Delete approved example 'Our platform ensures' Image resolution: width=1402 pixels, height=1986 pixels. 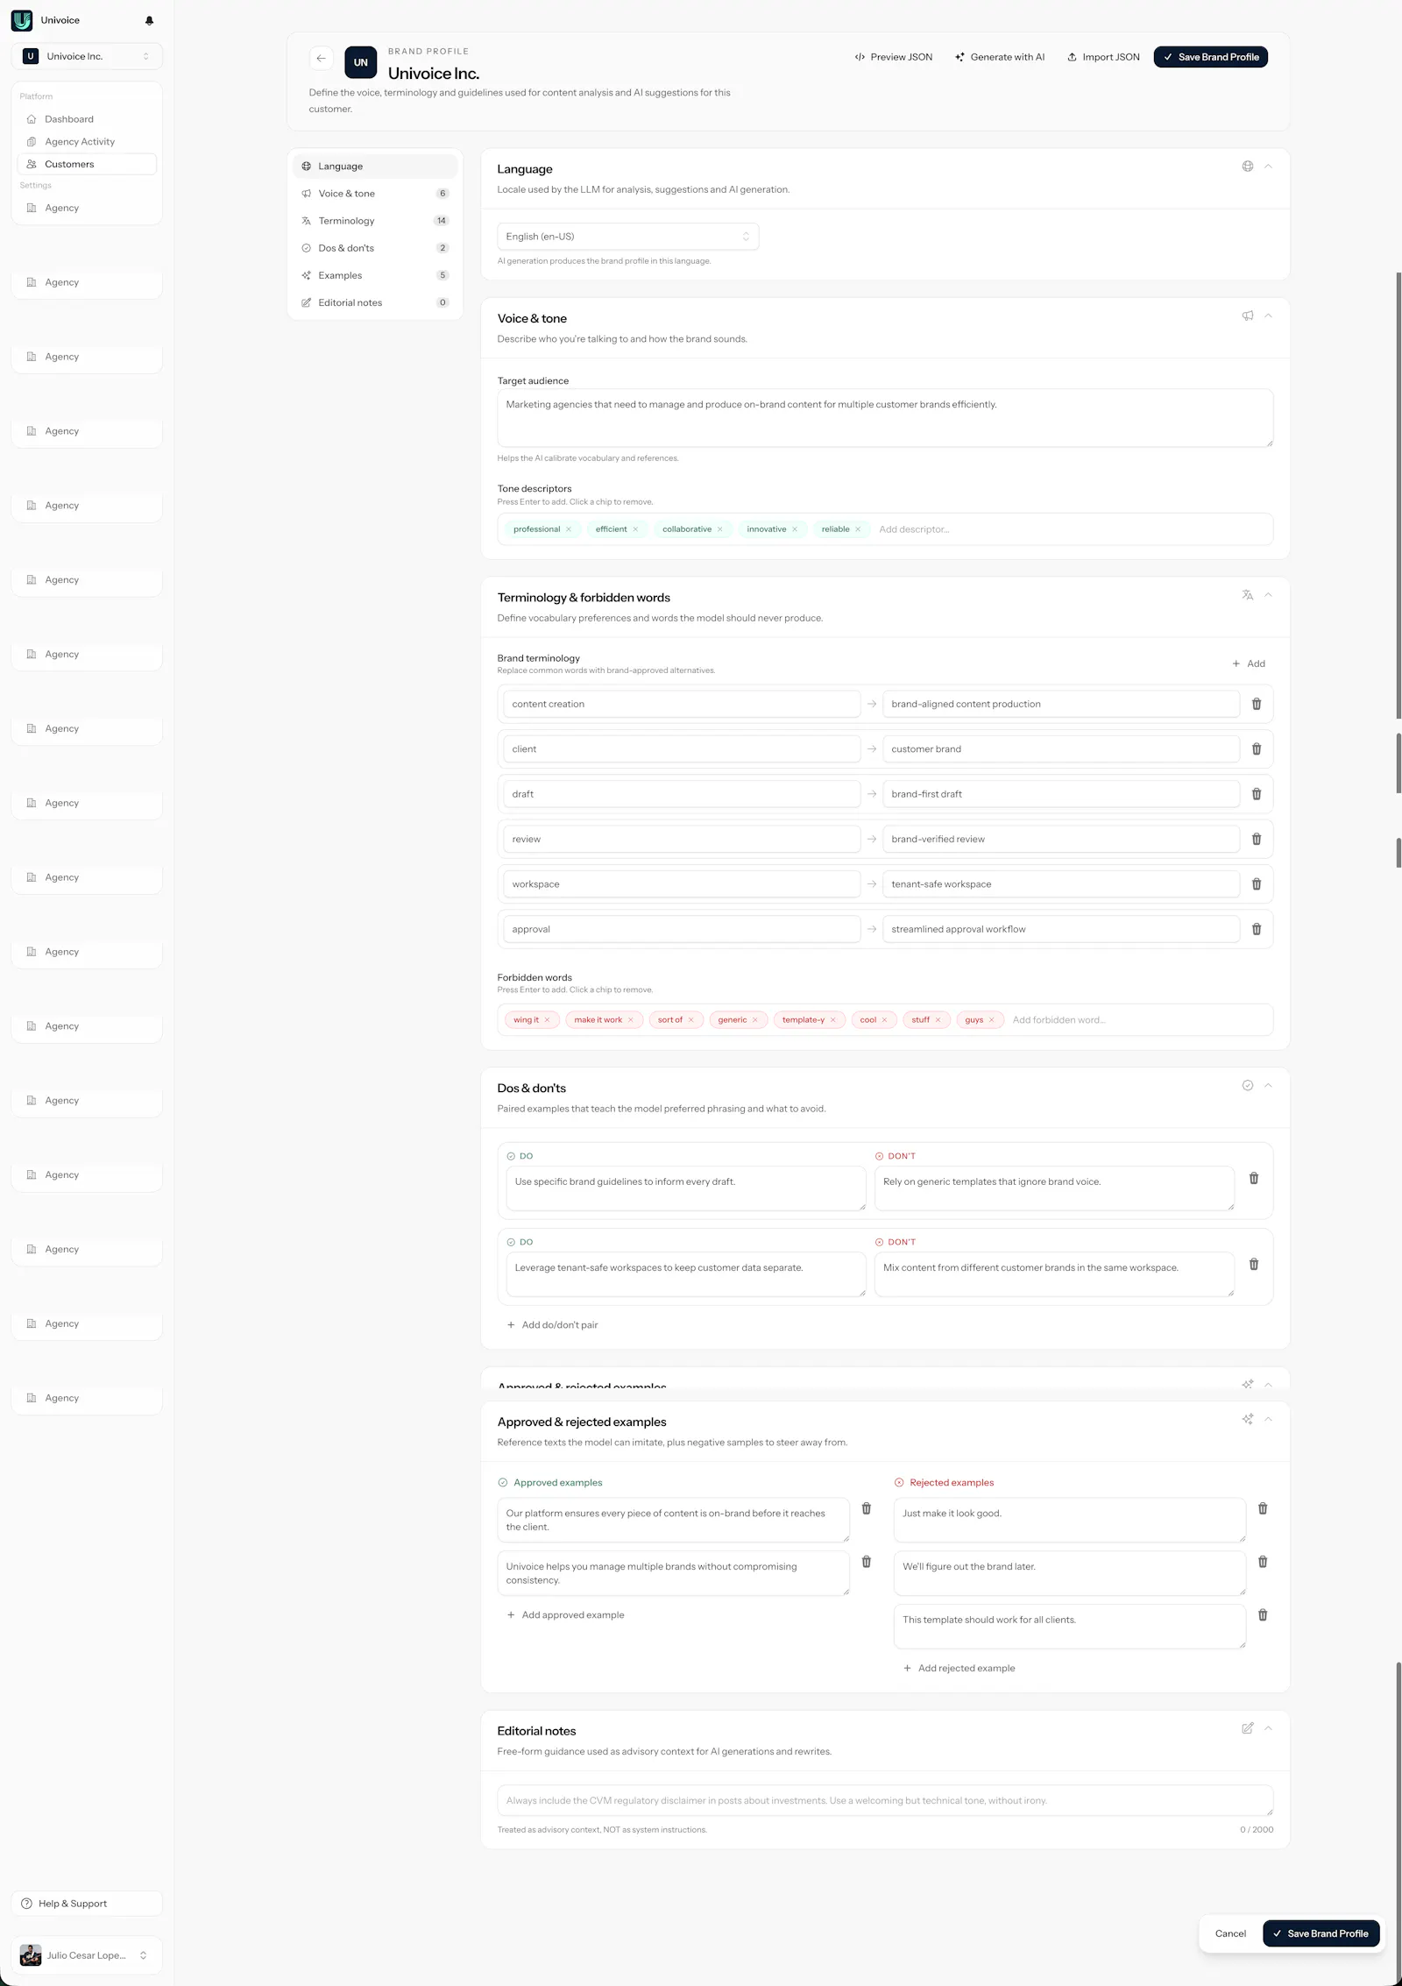[x=867, y=1508]
